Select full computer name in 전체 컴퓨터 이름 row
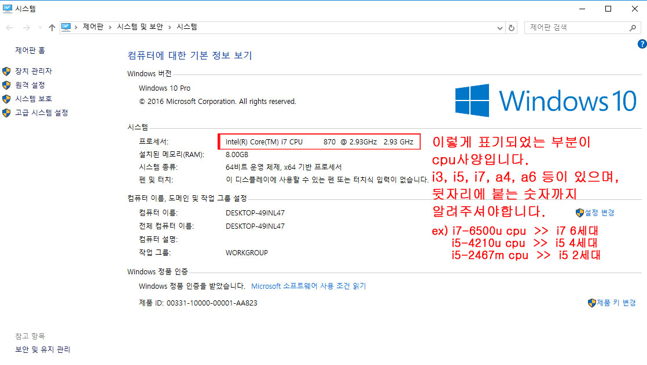Screen dimensions: 647x365 coord(255,226)
